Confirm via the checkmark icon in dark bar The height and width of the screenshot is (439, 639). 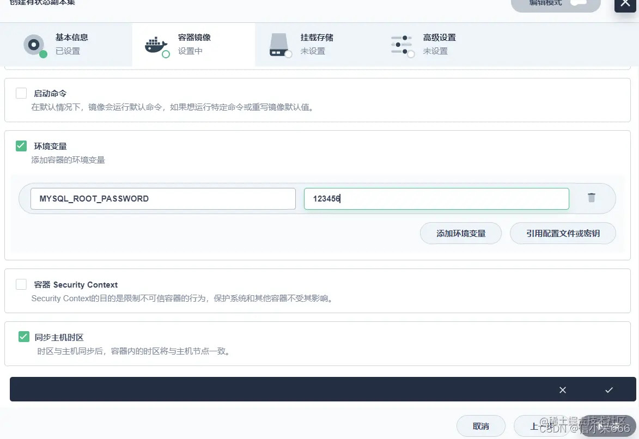(608, 390)
